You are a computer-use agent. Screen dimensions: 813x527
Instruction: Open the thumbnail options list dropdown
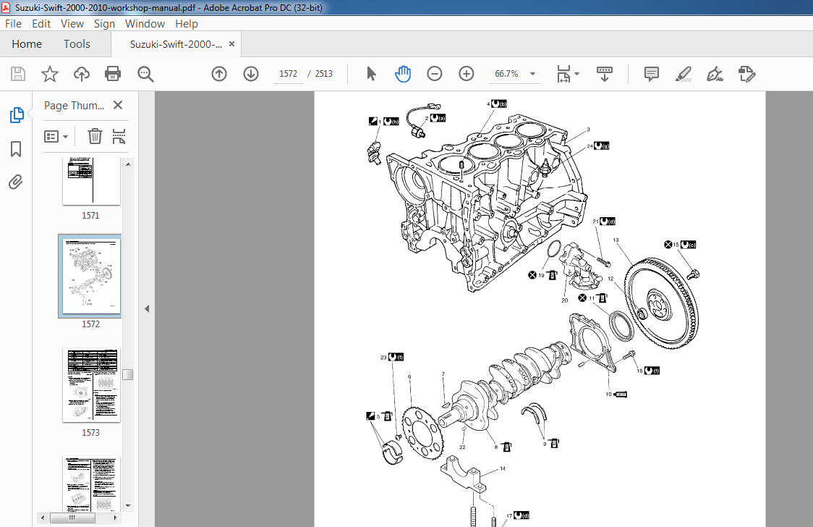[x=56, y=136]
